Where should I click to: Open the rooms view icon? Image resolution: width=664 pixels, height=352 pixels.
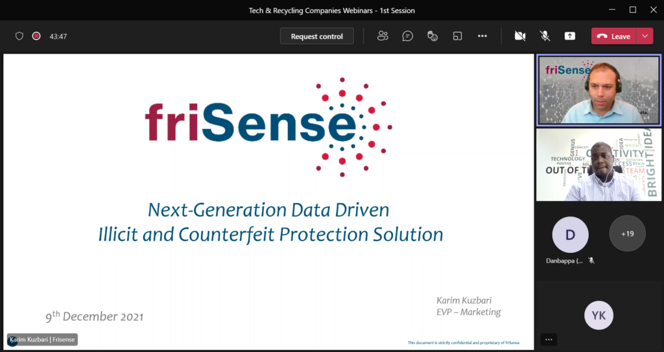click(x=457, y=36)
